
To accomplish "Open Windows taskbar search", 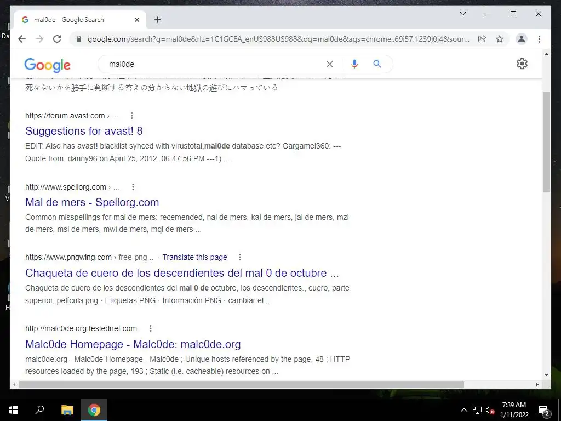I will (x=39, y=410).
